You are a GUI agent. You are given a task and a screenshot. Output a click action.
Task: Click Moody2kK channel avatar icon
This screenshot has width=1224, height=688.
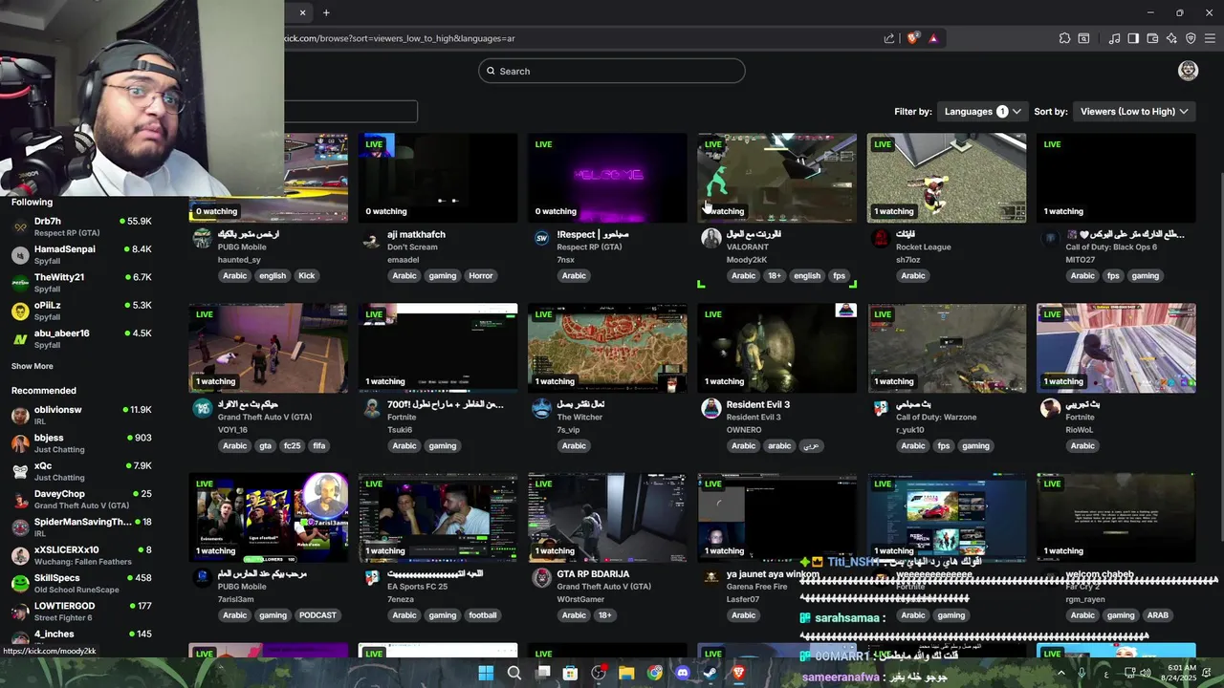710,239
